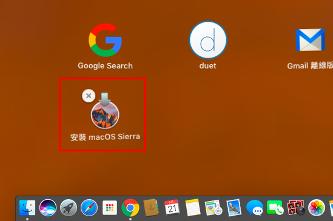Open Calendar showing 21 in Dock
Viewport: 333px width, 221px height.
[x=172, y=208]
